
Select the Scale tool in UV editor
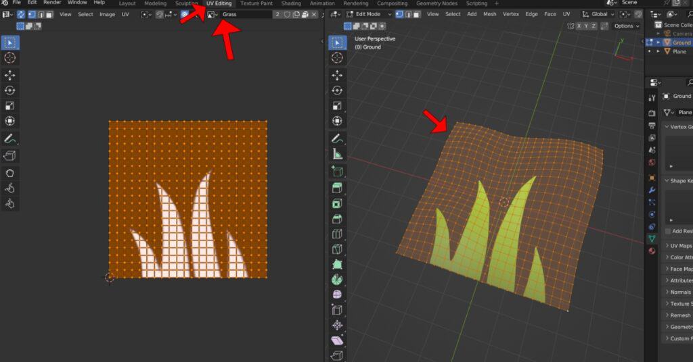pyautogui.click(x=9, y=106)
